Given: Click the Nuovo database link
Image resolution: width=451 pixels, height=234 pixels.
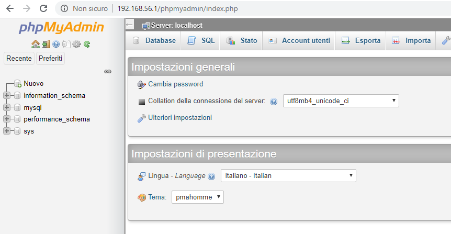Looking at the screenshot, I should click(33, 83).
